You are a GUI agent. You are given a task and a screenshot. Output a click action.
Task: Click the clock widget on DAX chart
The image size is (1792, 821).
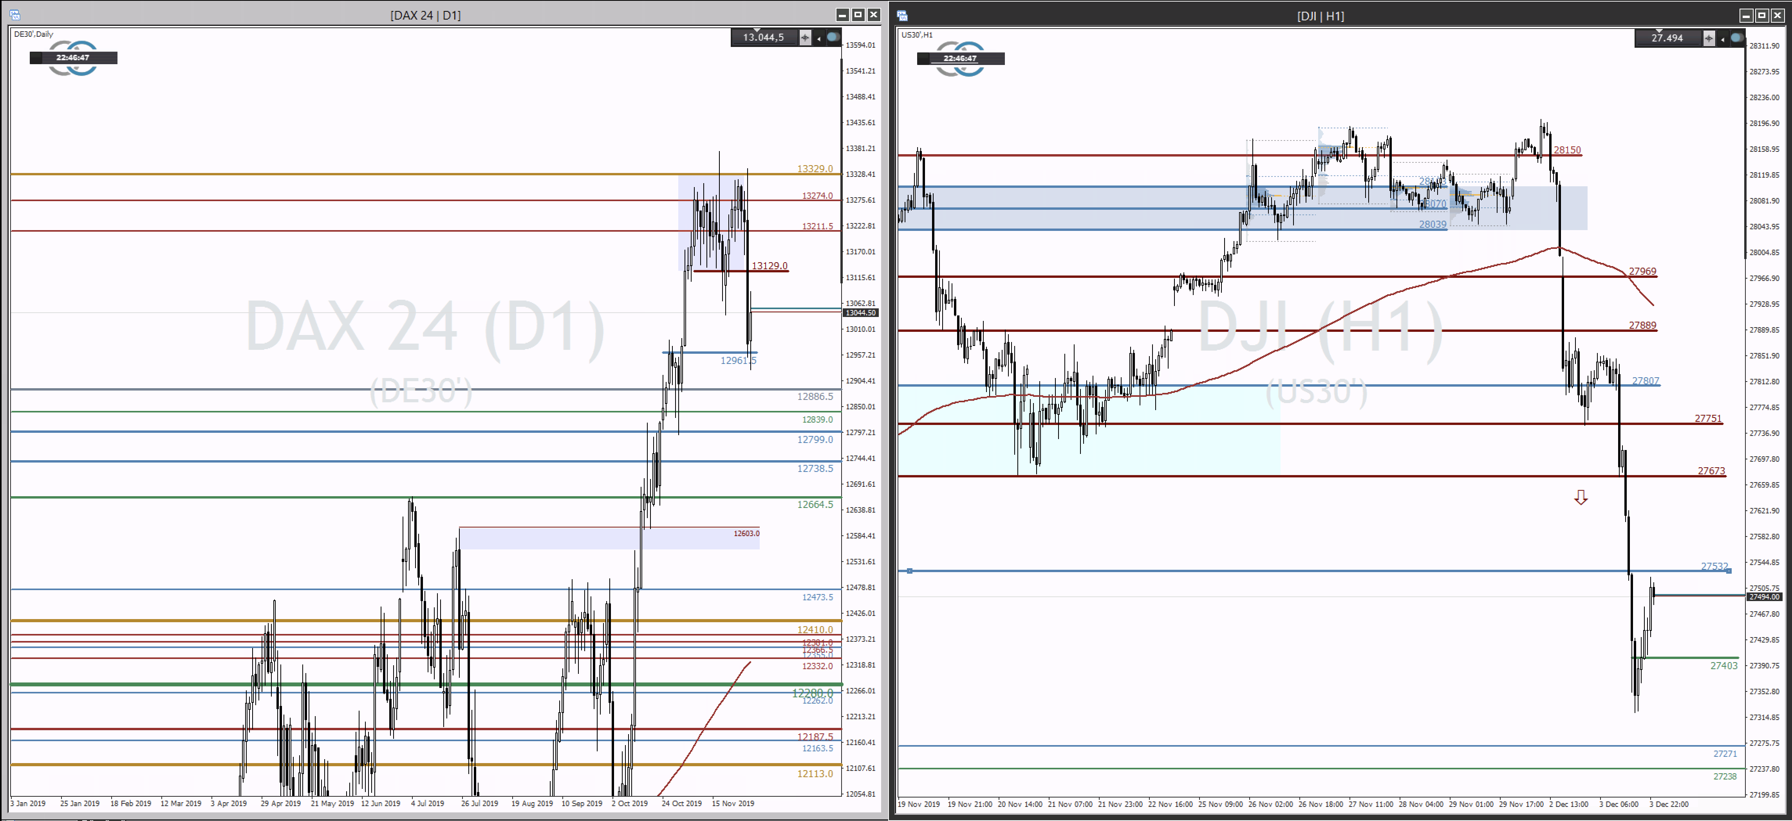[73, 58]
